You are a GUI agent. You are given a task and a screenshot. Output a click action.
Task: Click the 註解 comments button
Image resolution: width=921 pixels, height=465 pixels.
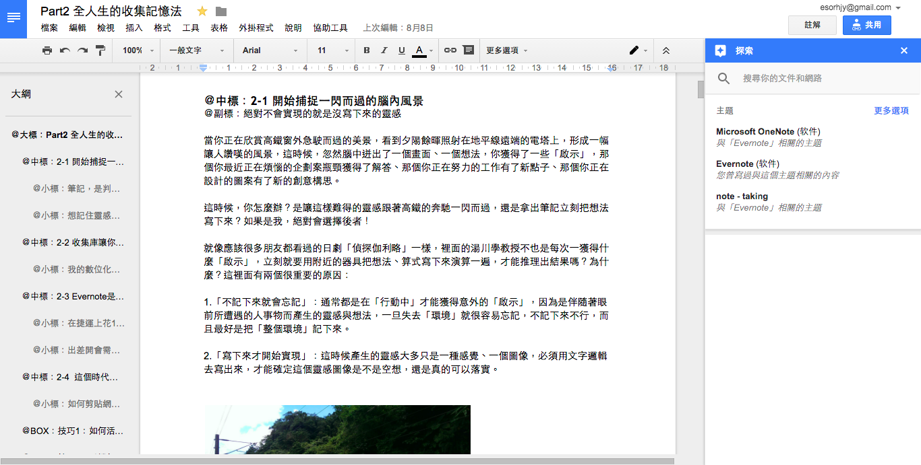812,25
